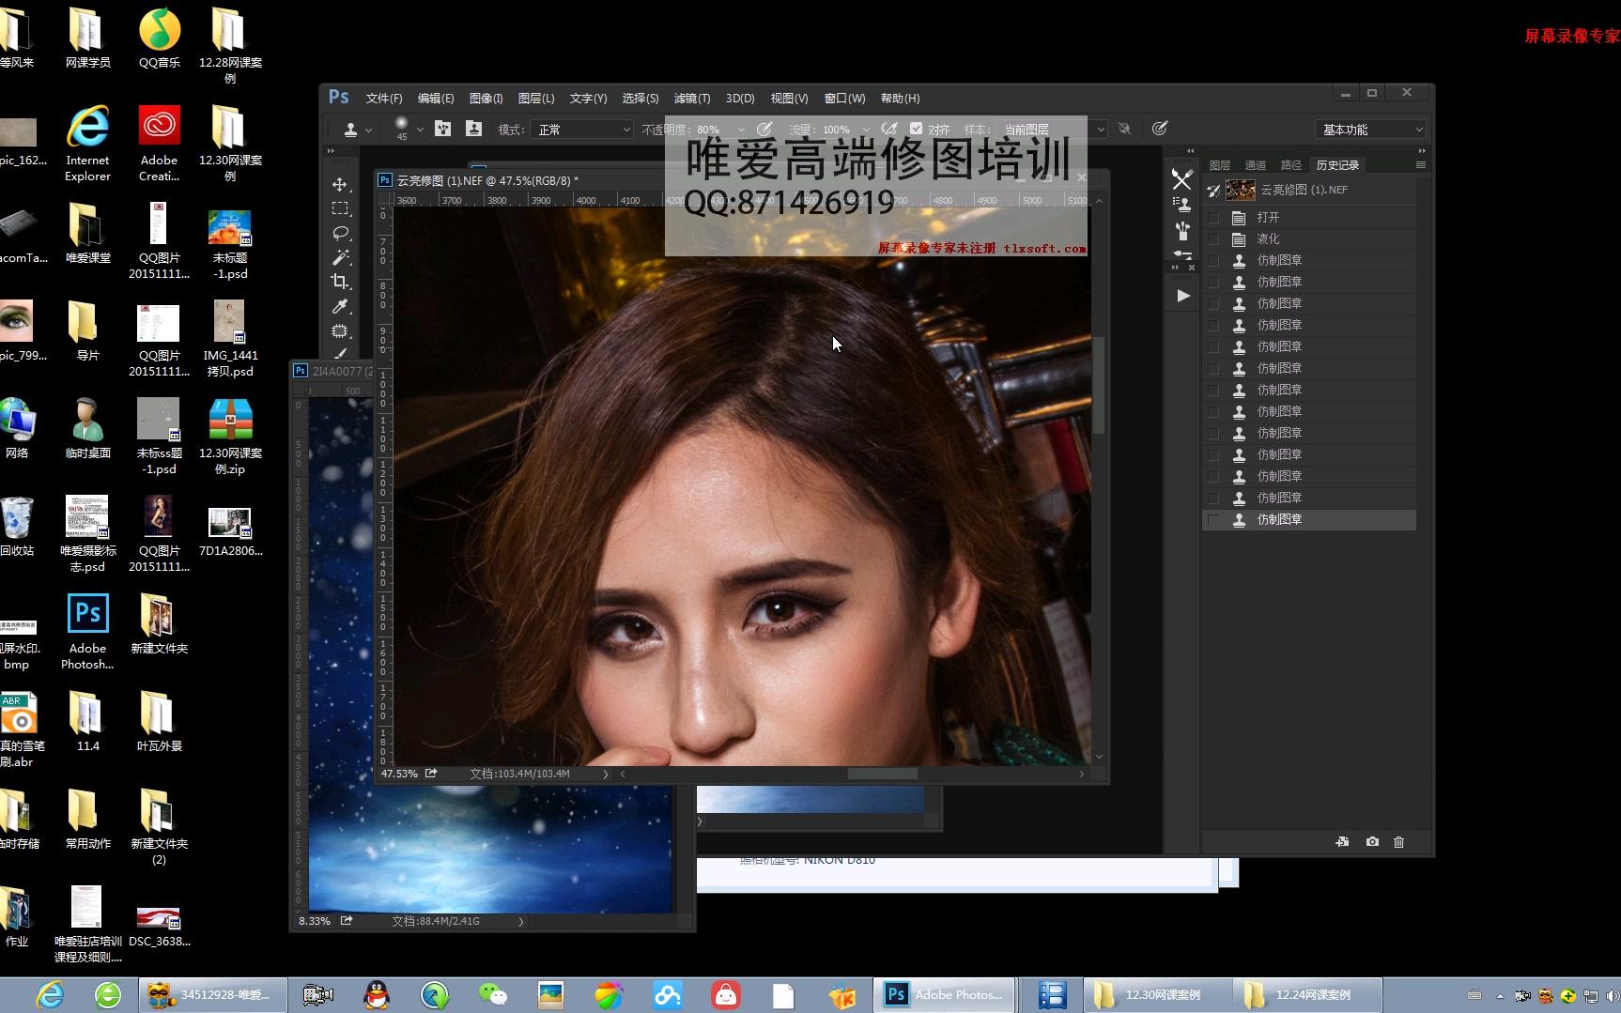Toggle ignore adjustment layers when cloning
The height and width of the screenshot is (1013, 1621).
coord(1124,129)
